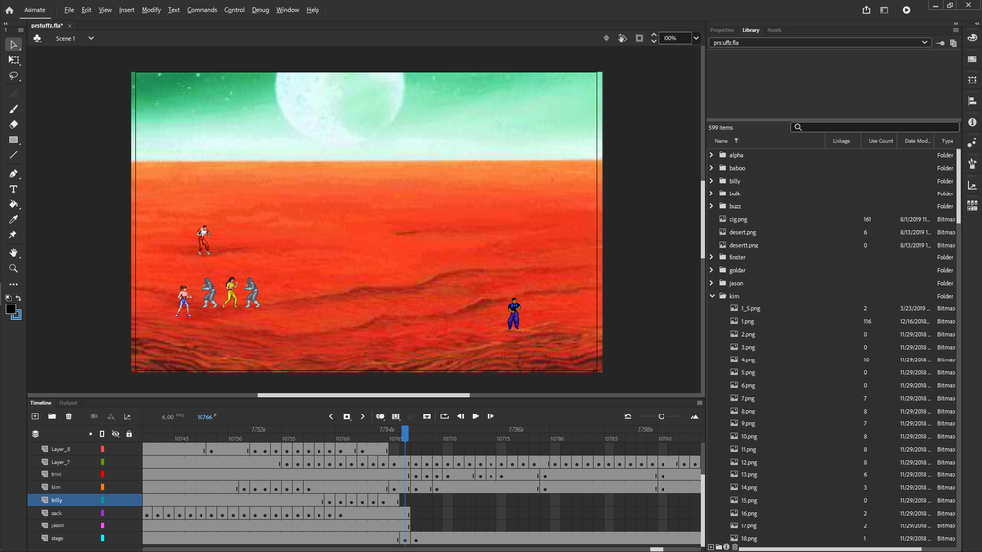
Task: Click the black stroke color swatch
Action: [11, 308]
